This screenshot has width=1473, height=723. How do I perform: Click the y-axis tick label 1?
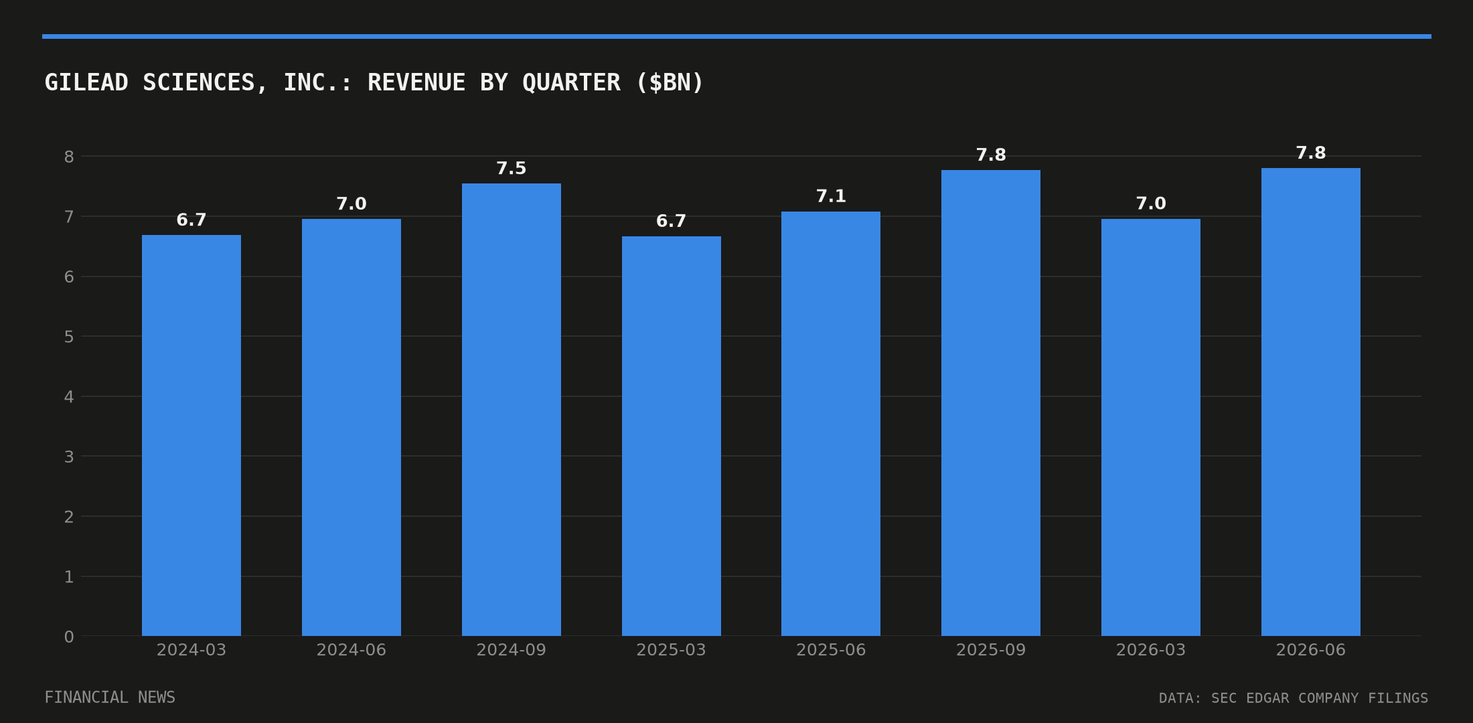pyautogui.click(x=69, y=577)
